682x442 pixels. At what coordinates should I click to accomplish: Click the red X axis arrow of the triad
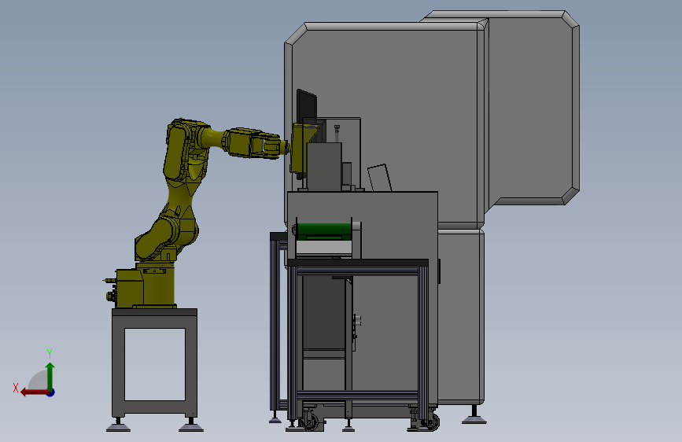coord(34,392)
